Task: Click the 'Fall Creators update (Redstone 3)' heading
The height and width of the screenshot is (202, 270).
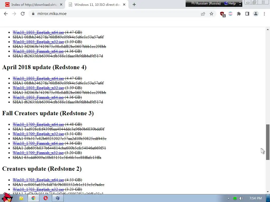Action: pyautogui.click(x=48, y=113)
